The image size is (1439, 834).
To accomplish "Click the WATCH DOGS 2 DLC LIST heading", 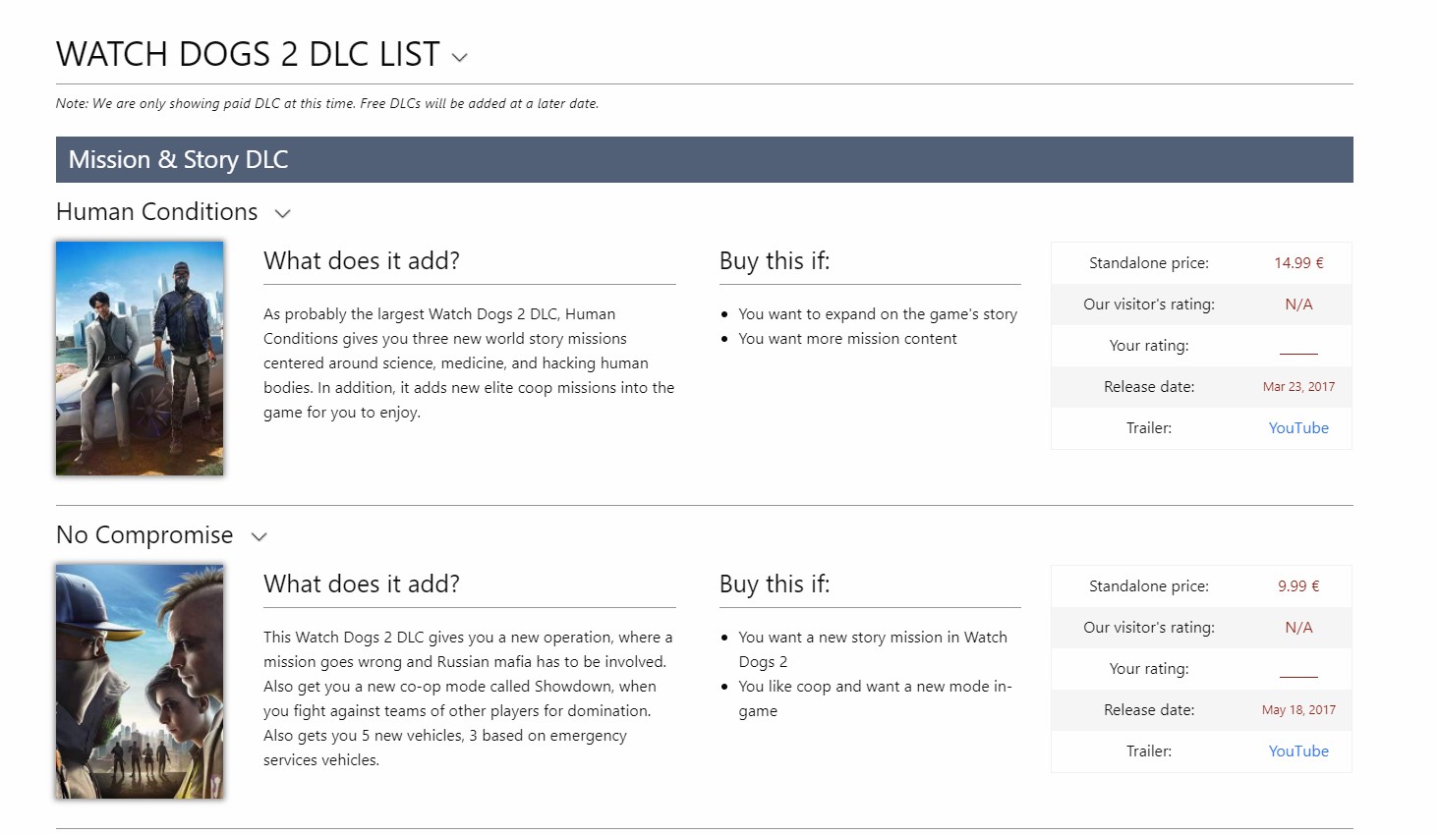I will pyautogui.click(x=248, y=54).
